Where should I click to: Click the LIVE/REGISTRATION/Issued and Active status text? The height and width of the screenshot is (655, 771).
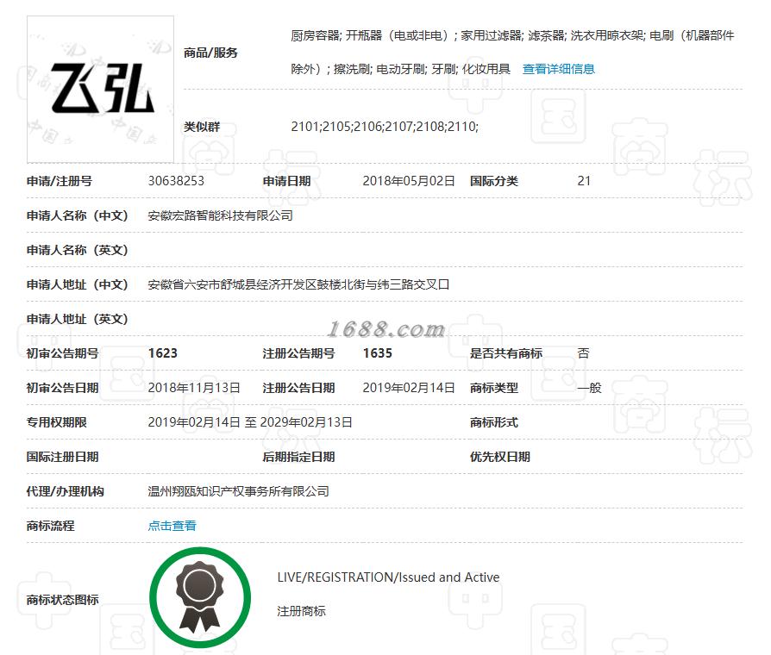tap(388, 577)
